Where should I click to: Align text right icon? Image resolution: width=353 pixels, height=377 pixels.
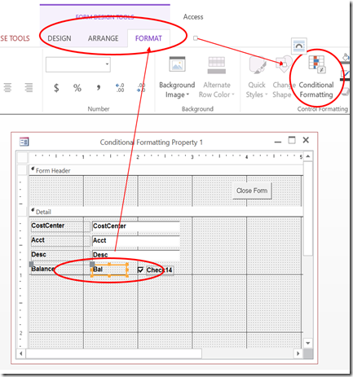29,87
